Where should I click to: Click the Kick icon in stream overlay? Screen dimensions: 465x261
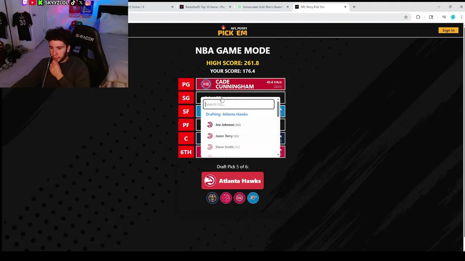tap(40, 3)
